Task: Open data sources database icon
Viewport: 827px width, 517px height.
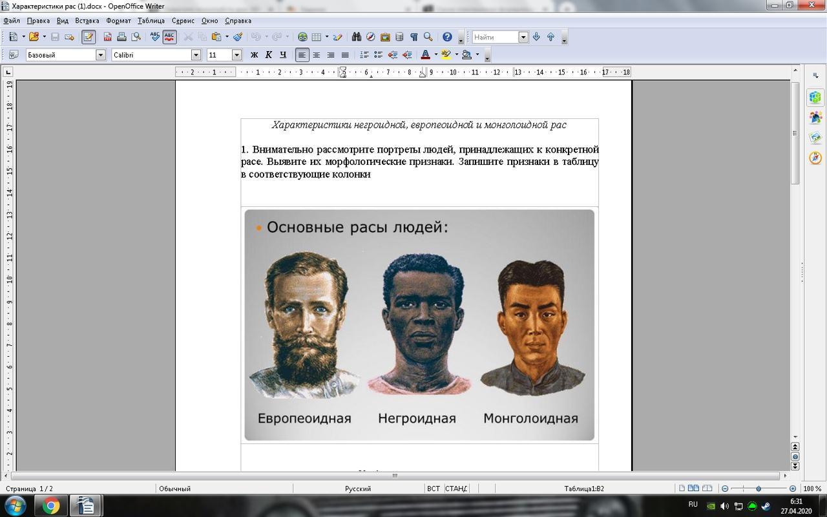Action: click(399, 37)
